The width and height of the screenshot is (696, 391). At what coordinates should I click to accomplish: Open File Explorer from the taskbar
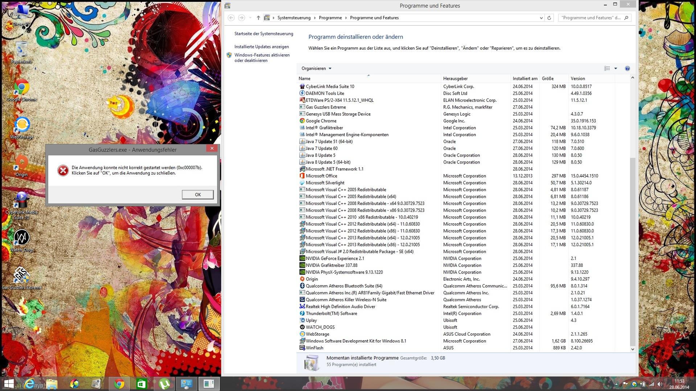52,384
